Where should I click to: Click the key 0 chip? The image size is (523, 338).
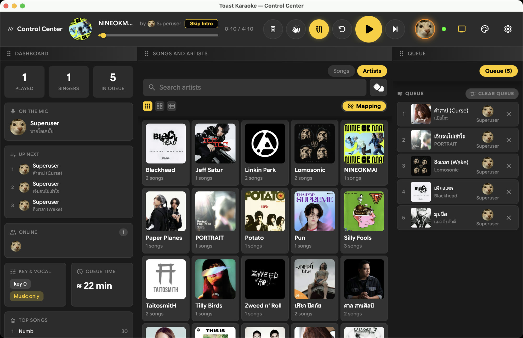tap(20, 284)
